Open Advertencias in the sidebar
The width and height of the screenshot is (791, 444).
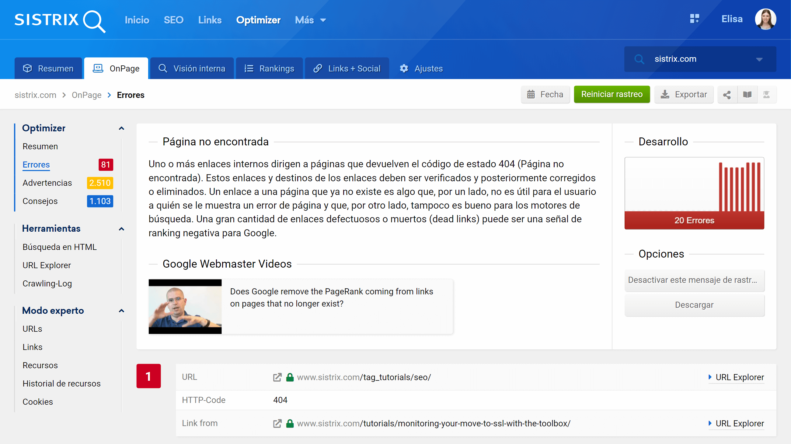[47, 183]
